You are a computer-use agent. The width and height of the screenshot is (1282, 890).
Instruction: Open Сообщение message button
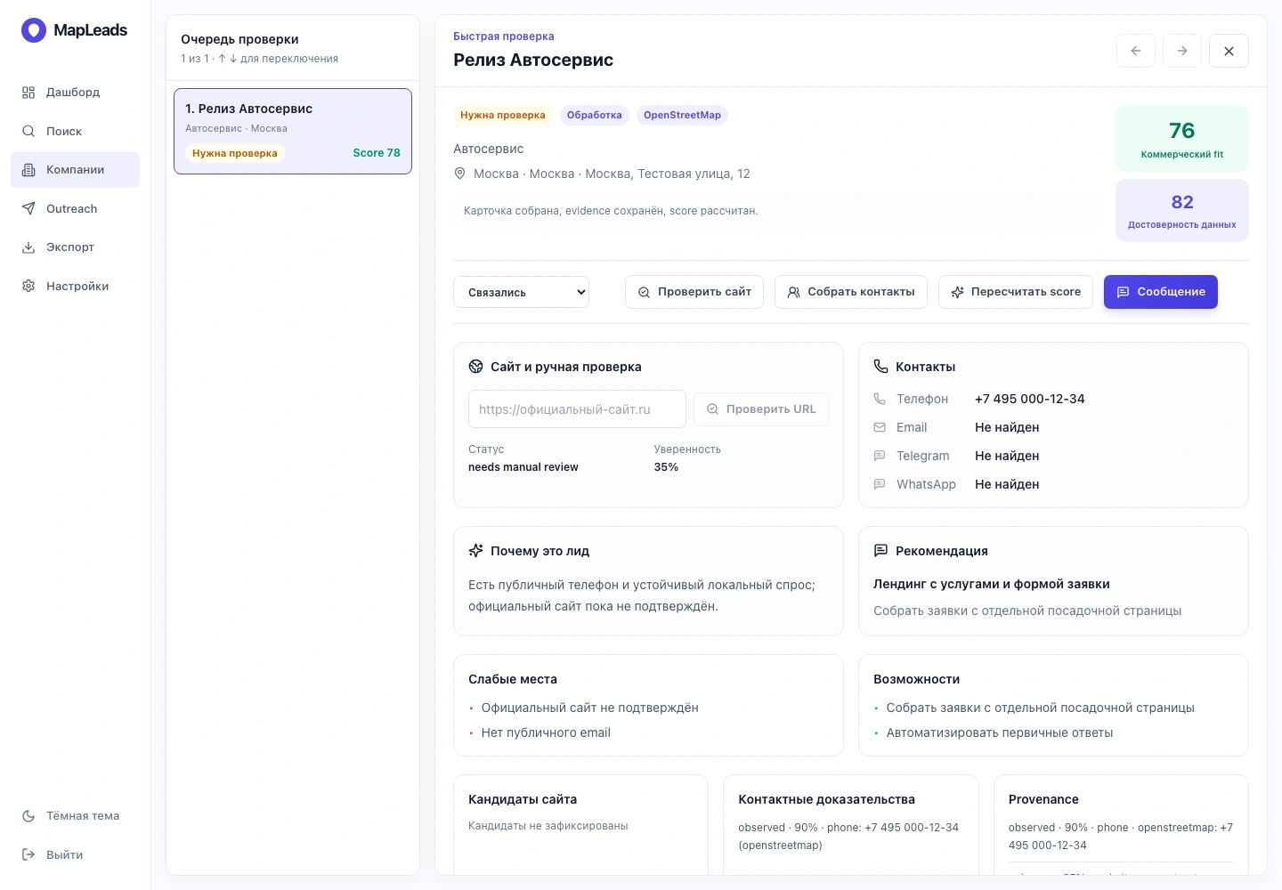click(x=1161, y=292)
